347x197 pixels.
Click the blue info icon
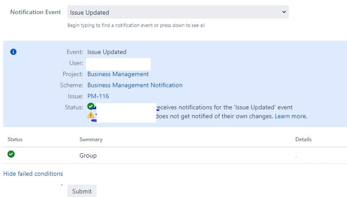[x=13, y=52]
